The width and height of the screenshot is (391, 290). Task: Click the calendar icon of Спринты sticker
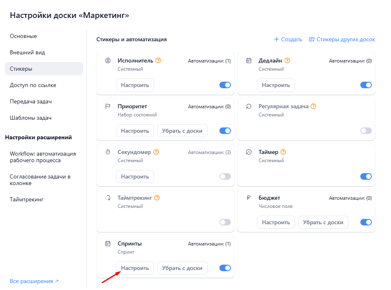(x=108, y=244)
